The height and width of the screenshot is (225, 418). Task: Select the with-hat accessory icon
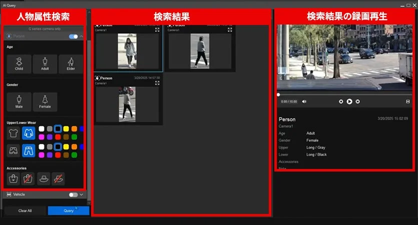(44, 178)
